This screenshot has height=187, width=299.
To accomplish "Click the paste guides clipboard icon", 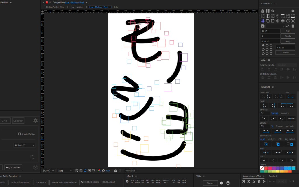I will click(x=273, y=21).
